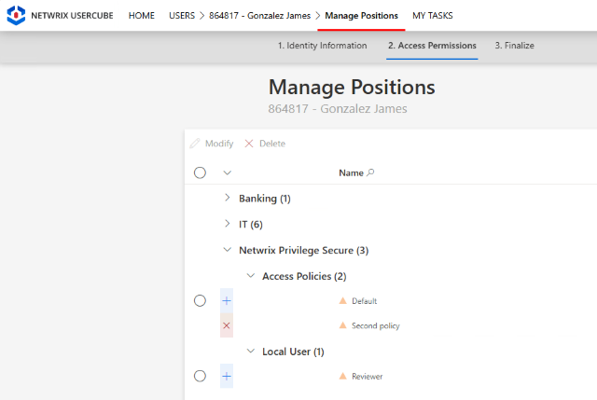Toggle the select-all circle in table header
This screenshot has width=597, height=400.
tap(200, 172)
